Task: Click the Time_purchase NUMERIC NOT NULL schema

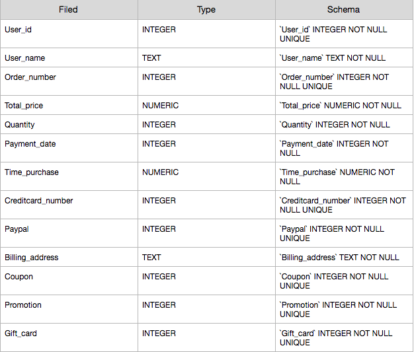Action: 344,176
